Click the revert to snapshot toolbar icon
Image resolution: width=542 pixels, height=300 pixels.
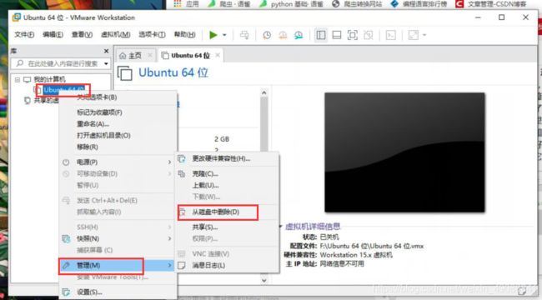pos(283,35)
